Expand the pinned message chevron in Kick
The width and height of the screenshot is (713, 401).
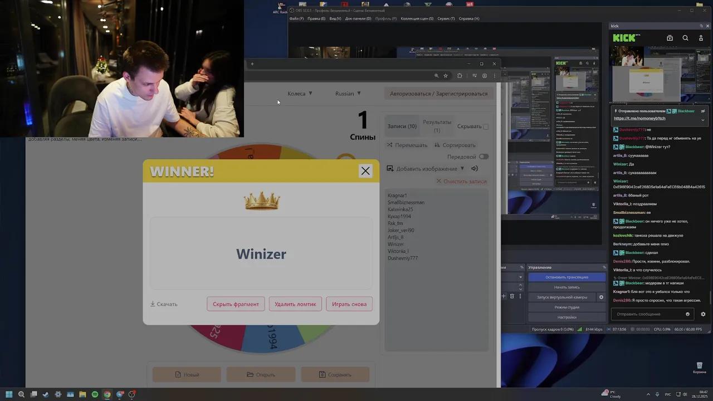point(702,119)
